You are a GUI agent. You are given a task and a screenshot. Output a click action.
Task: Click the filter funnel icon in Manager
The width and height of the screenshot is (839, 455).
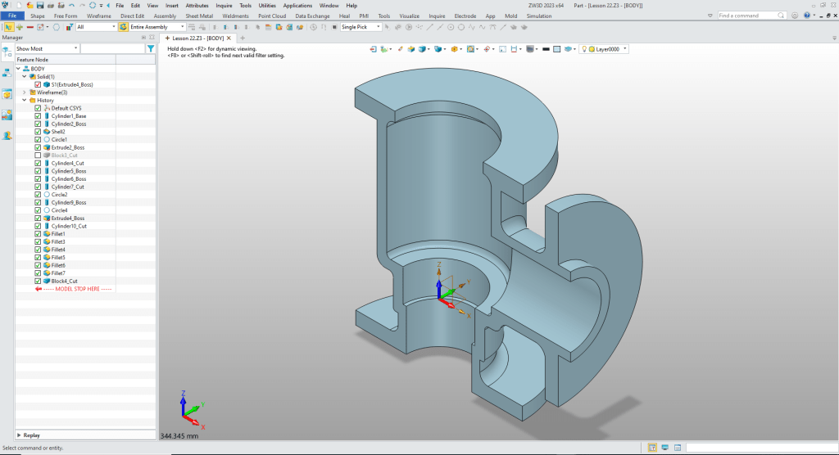(150, 49)
